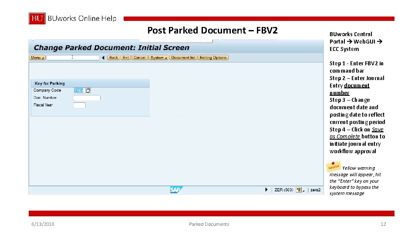Click the underlined document number text

pos(350,89)
